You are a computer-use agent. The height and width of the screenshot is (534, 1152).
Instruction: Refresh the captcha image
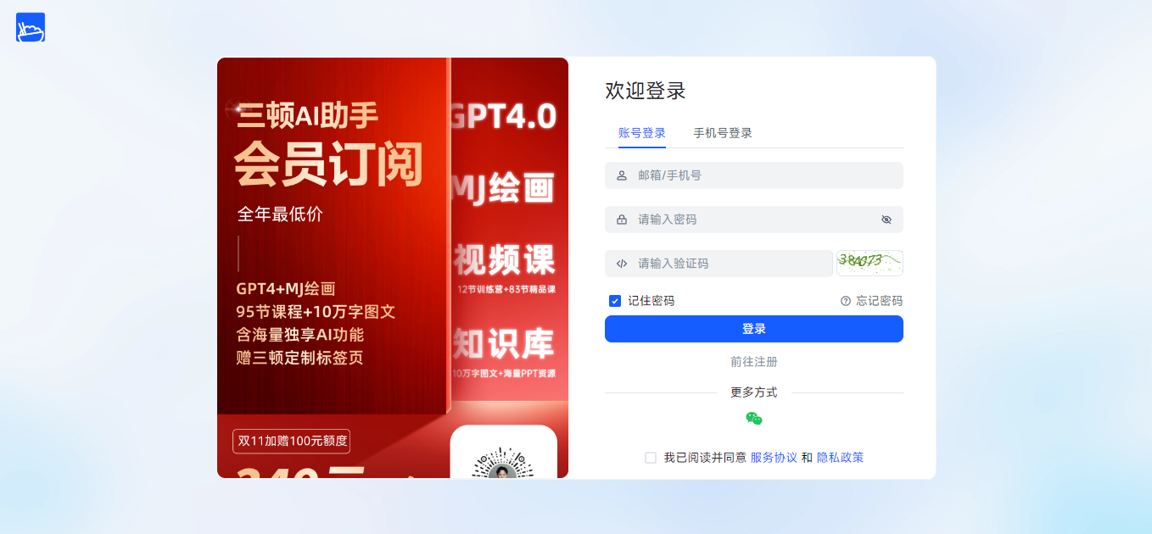click(870, 263)
